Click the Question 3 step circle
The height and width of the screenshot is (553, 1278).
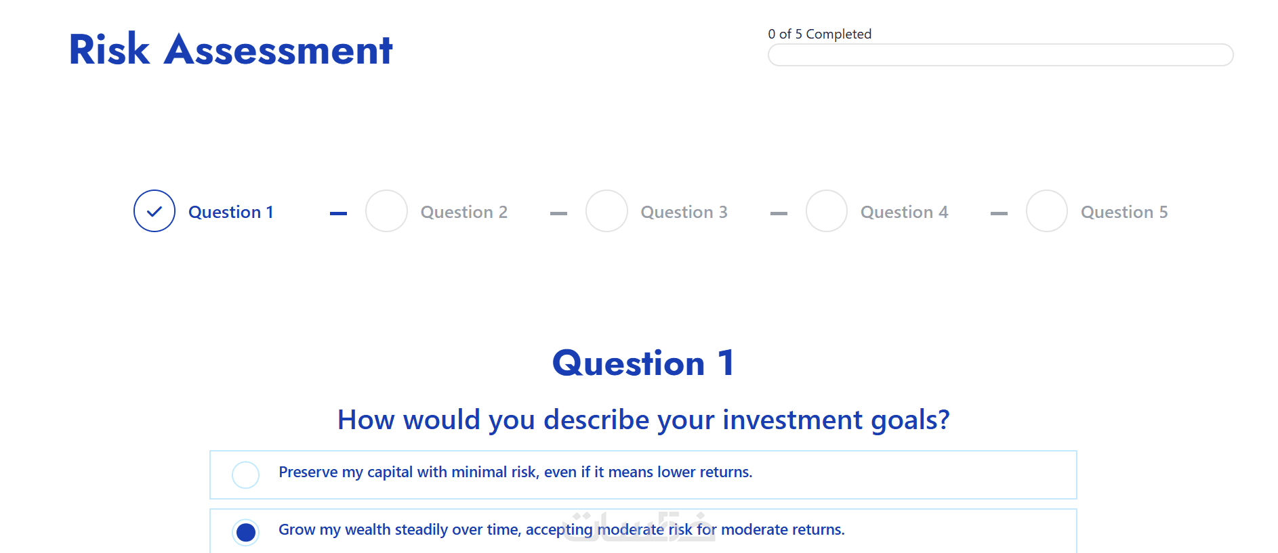(606, 211)
